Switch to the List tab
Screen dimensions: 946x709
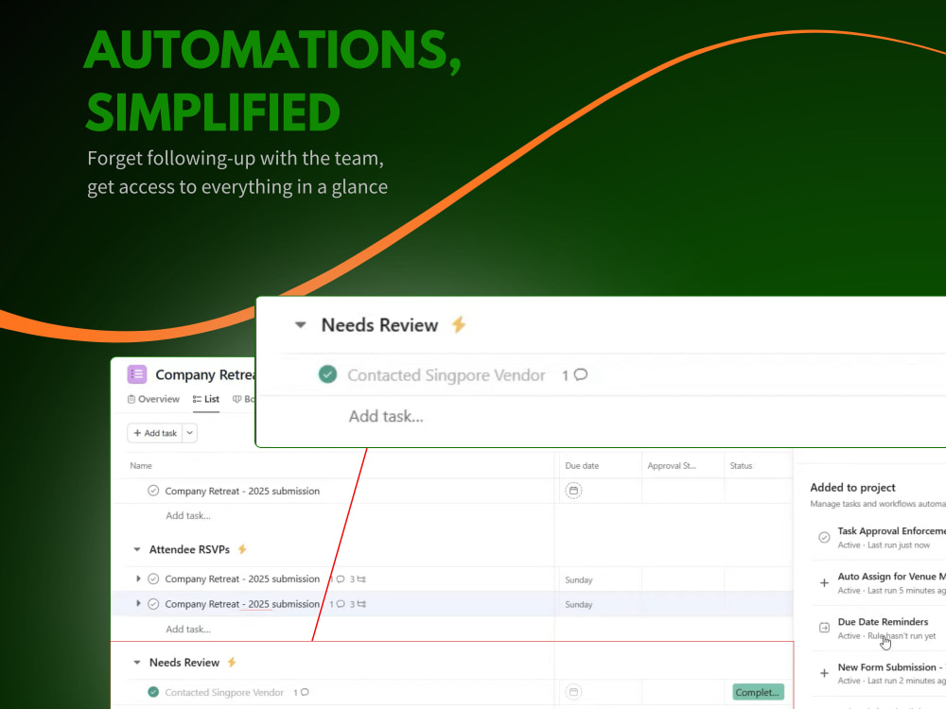(x=205, y=399)
